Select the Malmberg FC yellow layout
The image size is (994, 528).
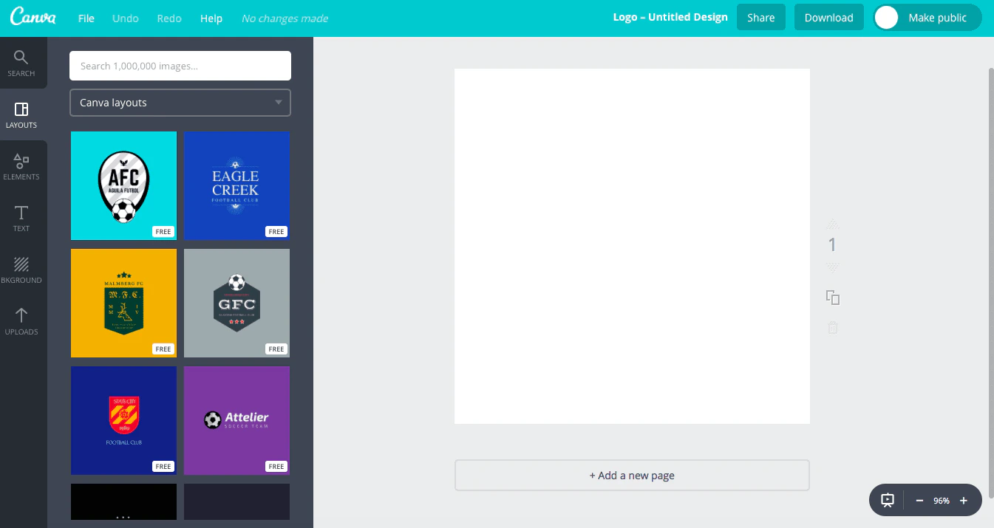pyautogui.click(x=123, y=303)
